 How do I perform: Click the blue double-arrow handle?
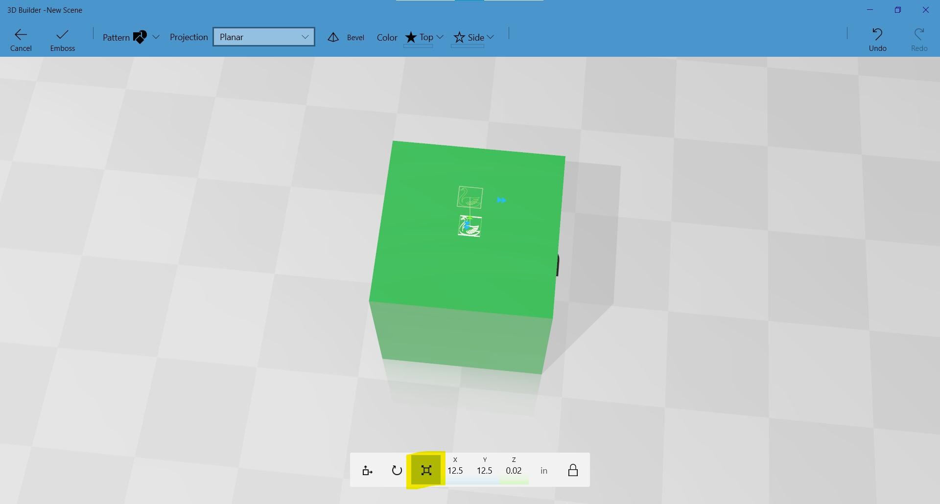[x=501, y=200]
